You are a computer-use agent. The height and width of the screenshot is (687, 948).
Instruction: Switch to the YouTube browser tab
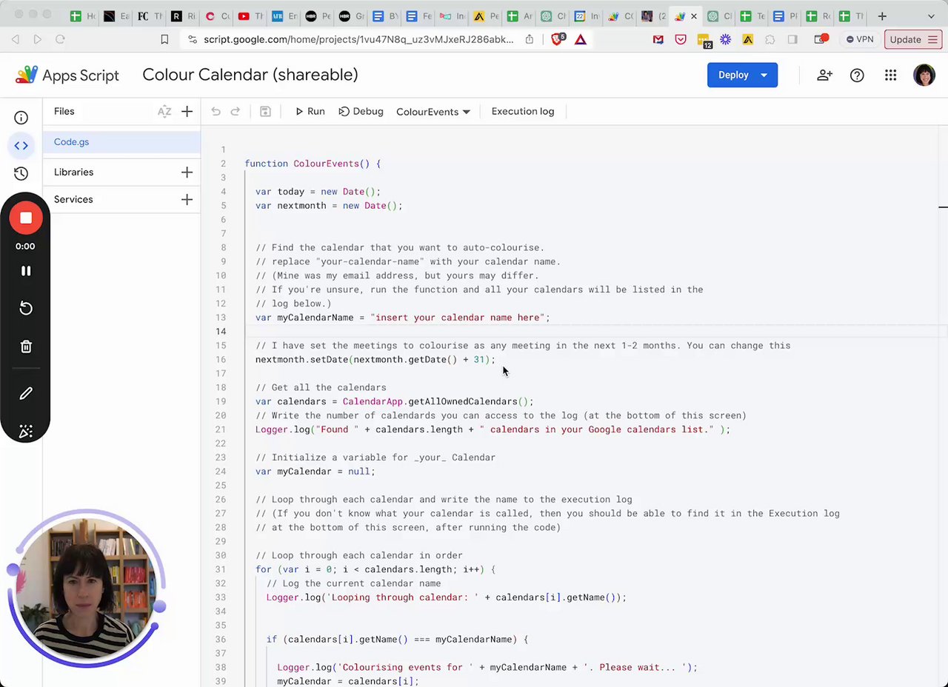click(x=251, y=16)
